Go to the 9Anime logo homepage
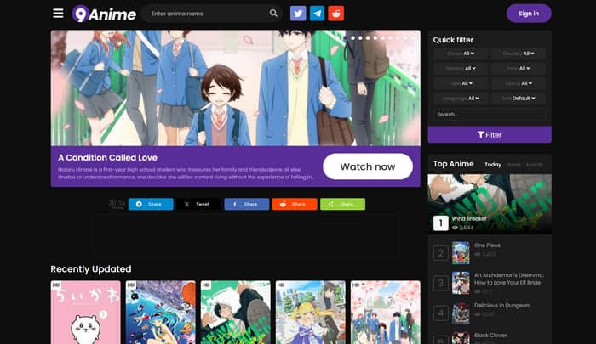This screenshot has width=596, height=344. click(104, 14)
